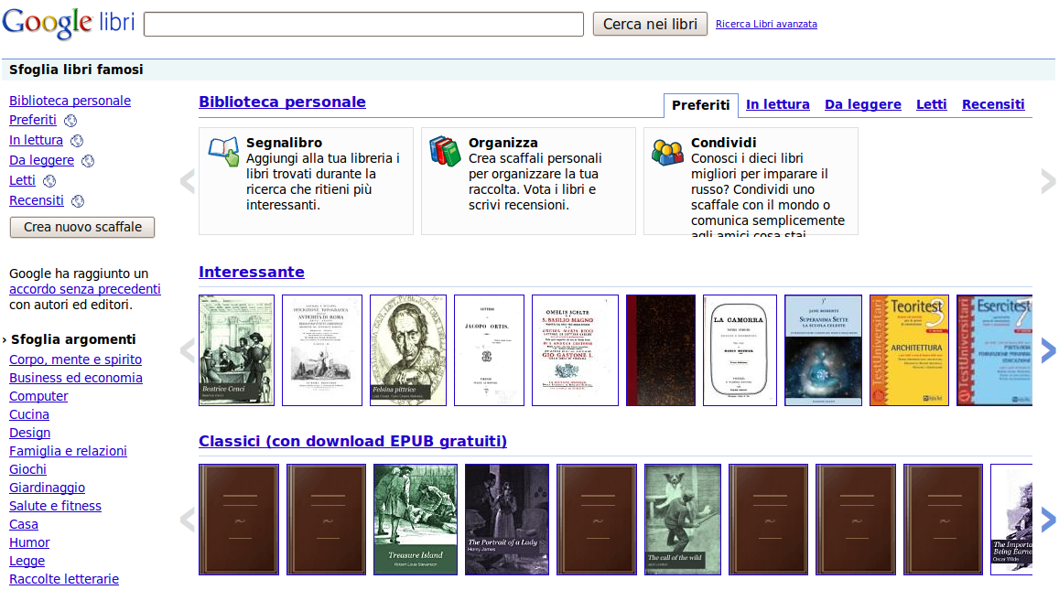Viewport: 1059px width, 590px height.
Task: Browse the Giardinaggio topic
Action: tap(48, 488)
